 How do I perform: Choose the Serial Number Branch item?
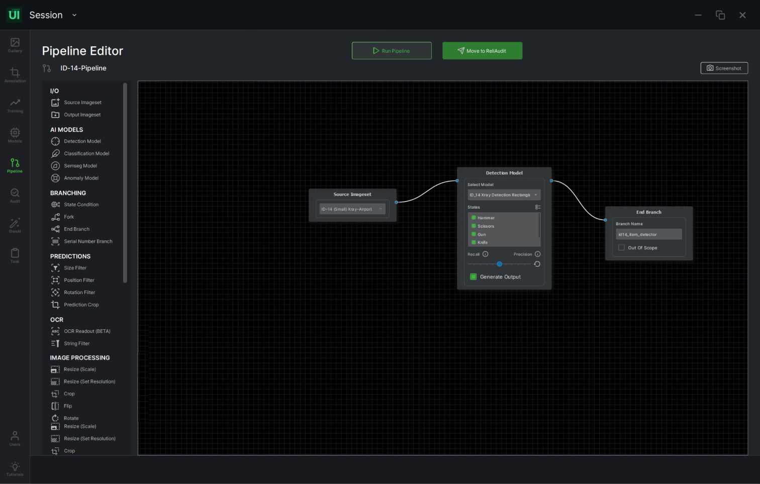point(82,241)
